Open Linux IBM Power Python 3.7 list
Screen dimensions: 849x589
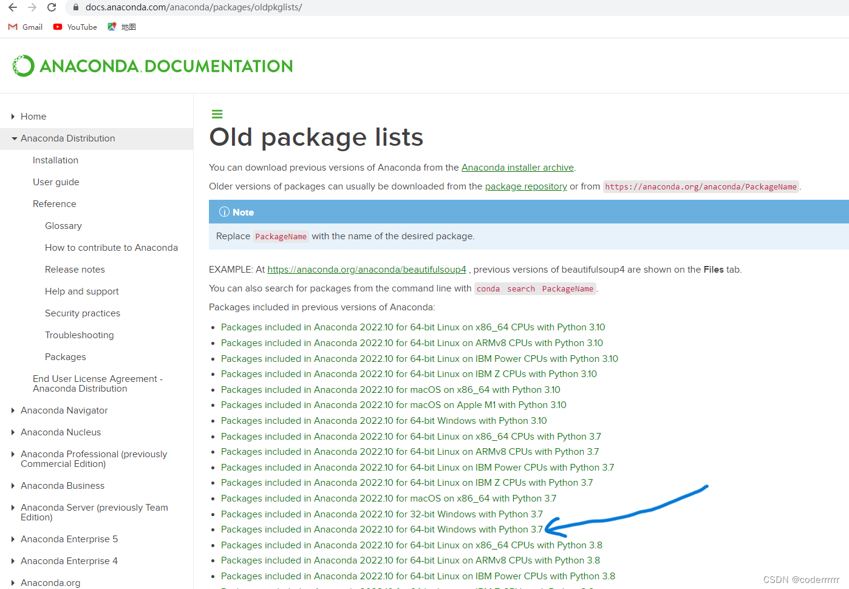click(x=418, y=468)
